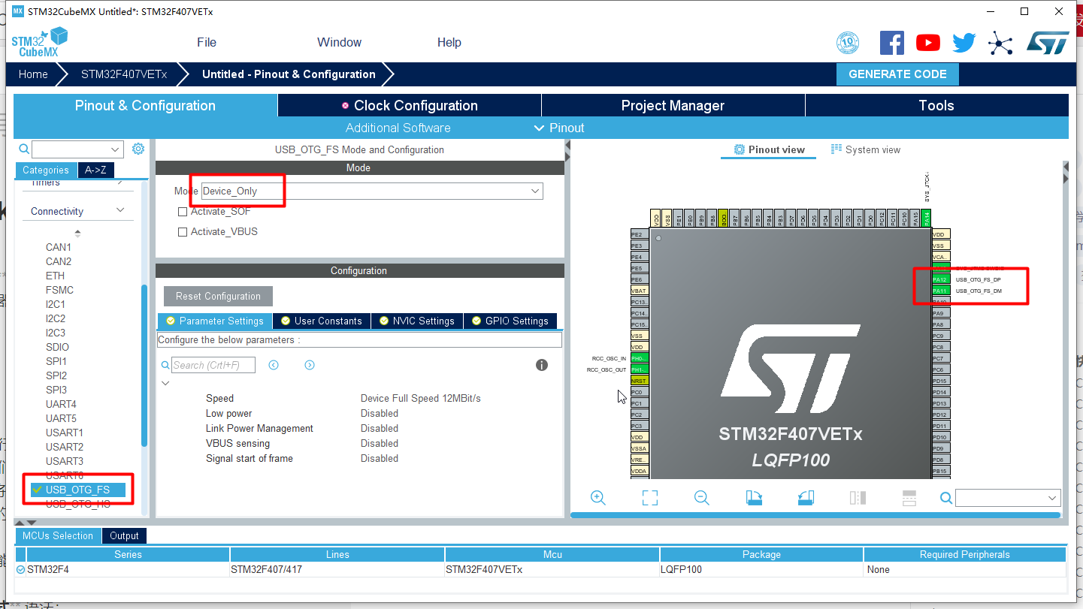This screenshot has width=1083, height=609.
Task: Rotate the chip counter-clockwise
Action: pos(805,497)
